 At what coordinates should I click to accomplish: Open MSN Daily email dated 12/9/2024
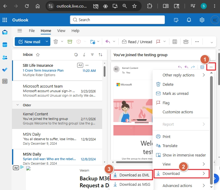tap(57, 139)
